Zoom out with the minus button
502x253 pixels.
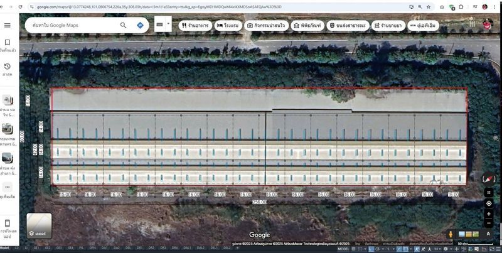pos(488,223)
